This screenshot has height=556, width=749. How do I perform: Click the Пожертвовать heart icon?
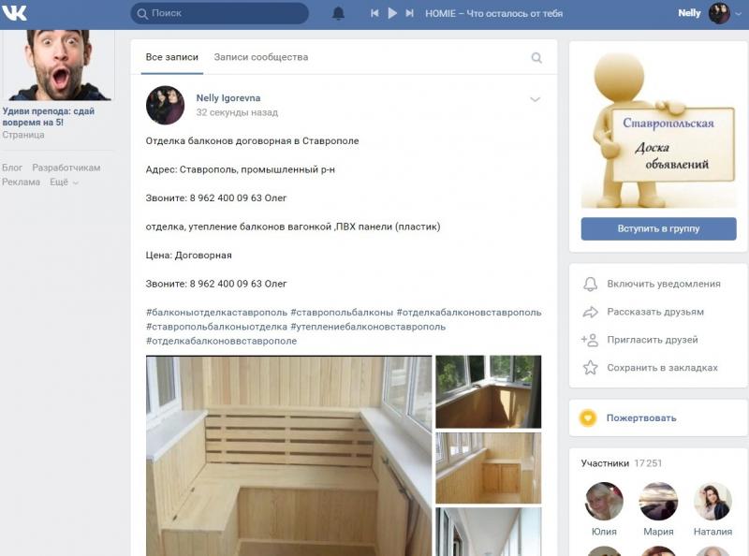[x=588, y=418]
